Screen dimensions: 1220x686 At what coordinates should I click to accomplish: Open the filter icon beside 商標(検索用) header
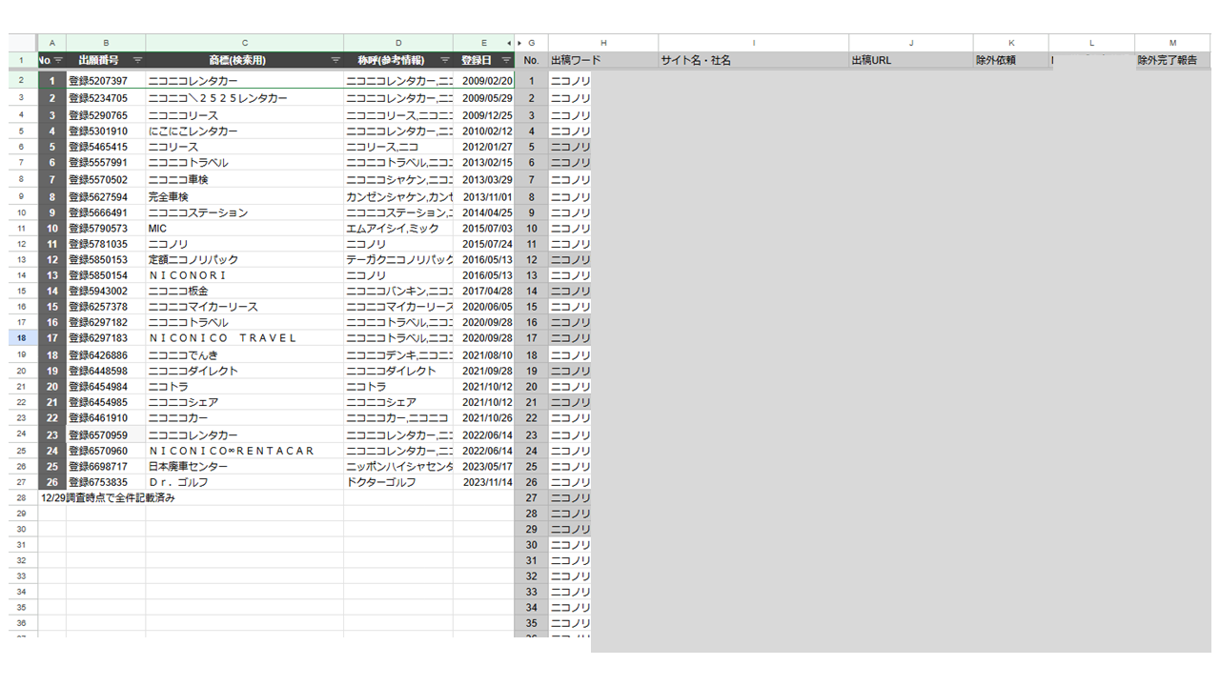(x=335, y=60)
